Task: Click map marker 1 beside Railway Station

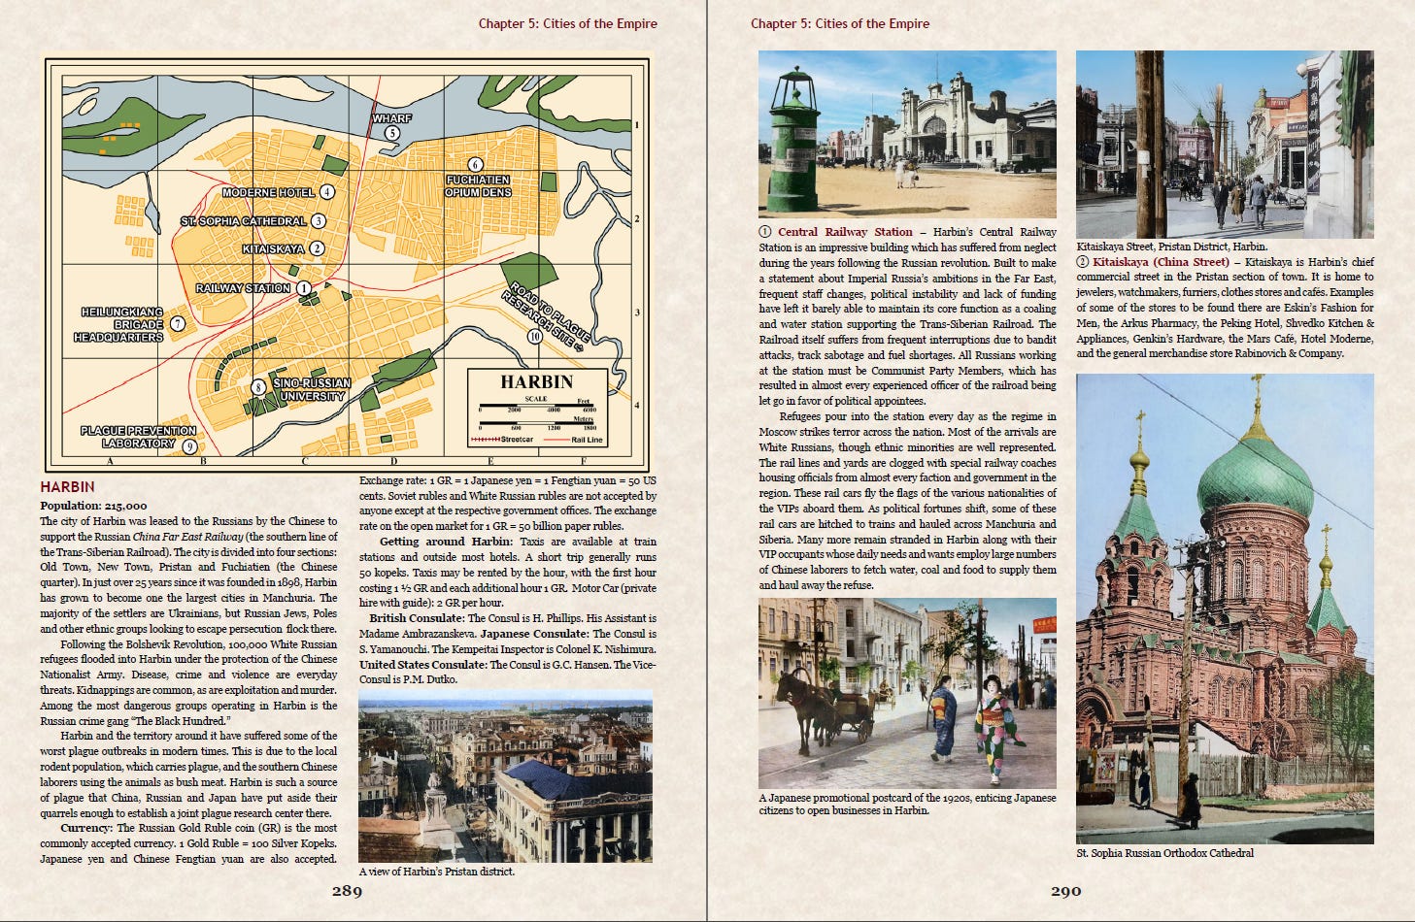Action: [x=304, y=288]
